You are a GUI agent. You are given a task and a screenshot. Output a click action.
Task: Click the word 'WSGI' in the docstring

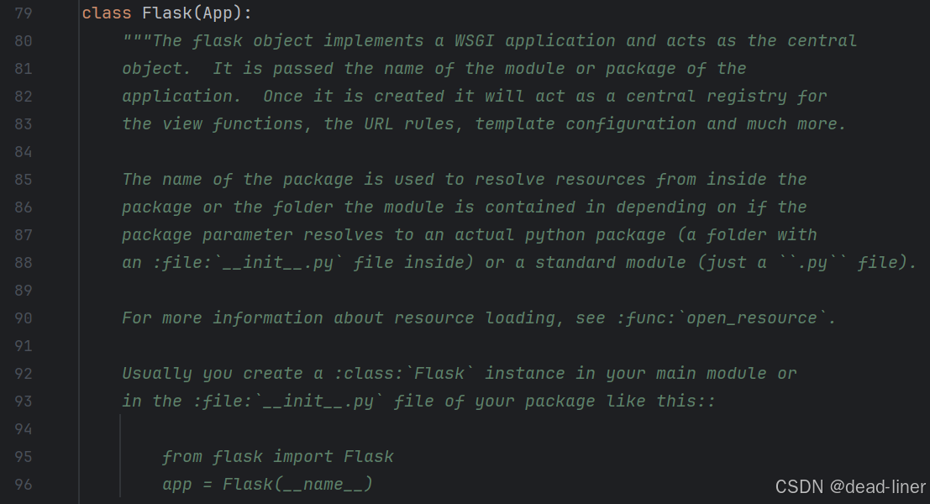point(474,41)
